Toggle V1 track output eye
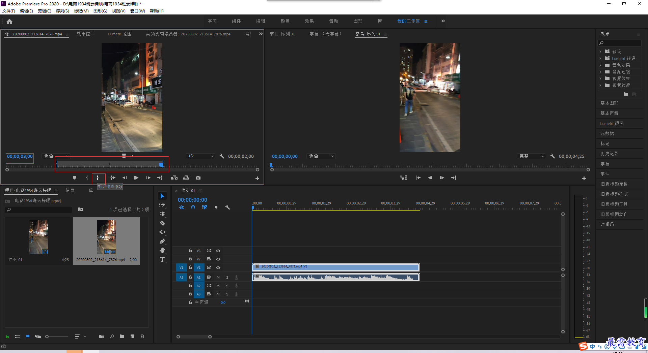 [x=218, y=267]
